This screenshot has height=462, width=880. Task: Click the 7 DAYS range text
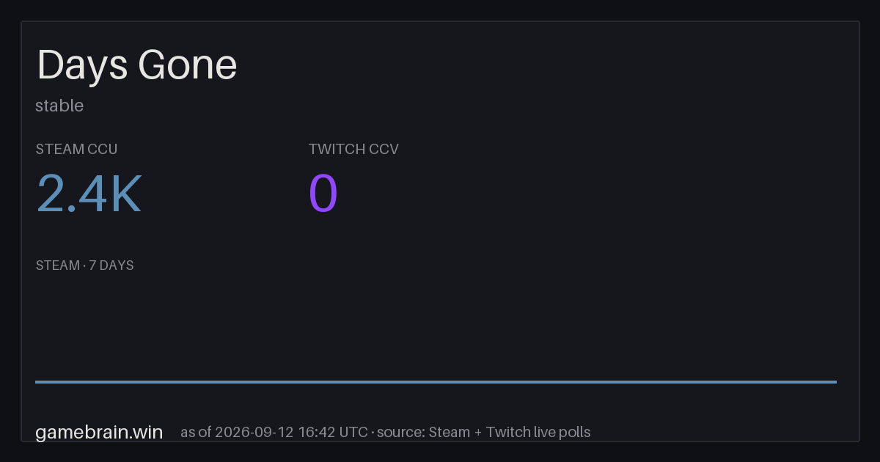point(111,265)
